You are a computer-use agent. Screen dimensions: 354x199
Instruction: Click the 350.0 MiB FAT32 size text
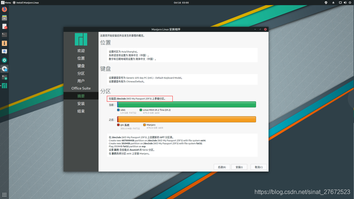click(130, 129)
